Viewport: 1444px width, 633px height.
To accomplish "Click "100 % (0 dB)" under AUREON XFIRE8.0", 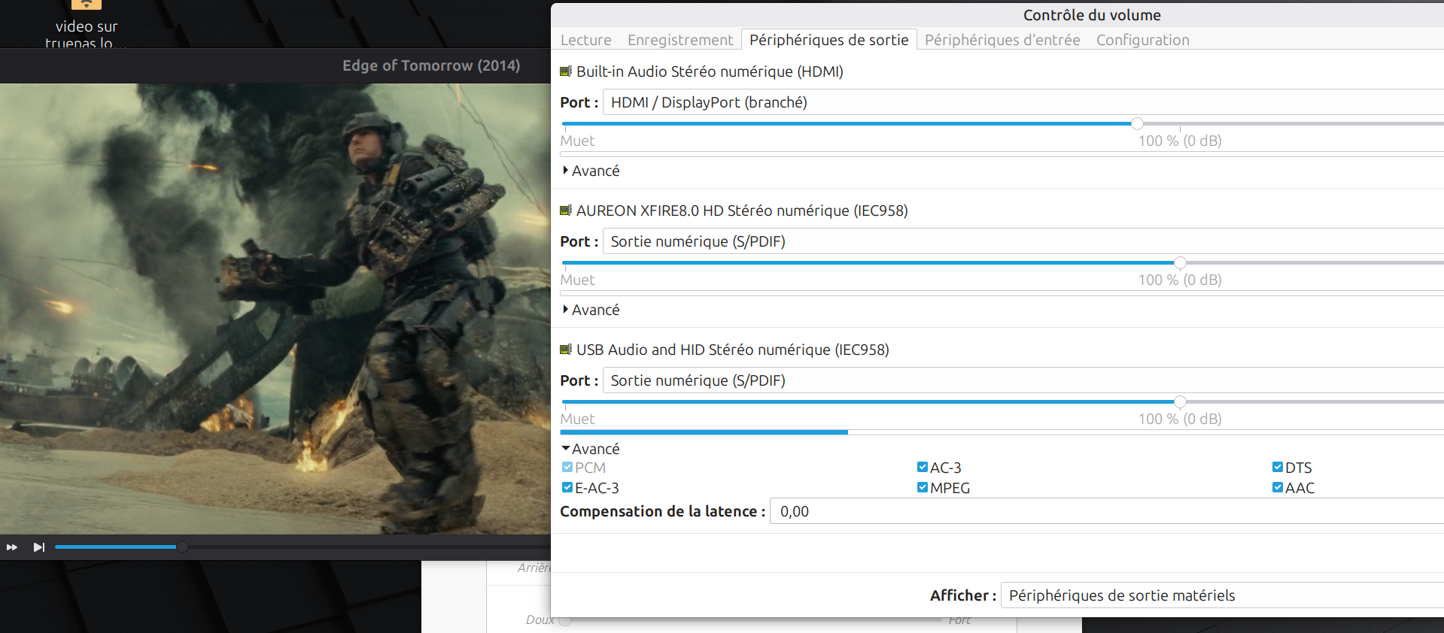I will point(1180,280).
